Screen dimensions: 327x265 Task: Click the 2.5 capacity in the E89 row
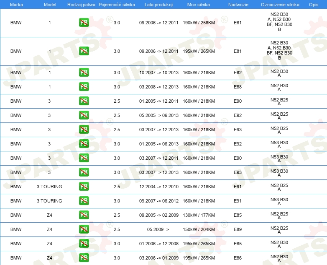(117, 229)
